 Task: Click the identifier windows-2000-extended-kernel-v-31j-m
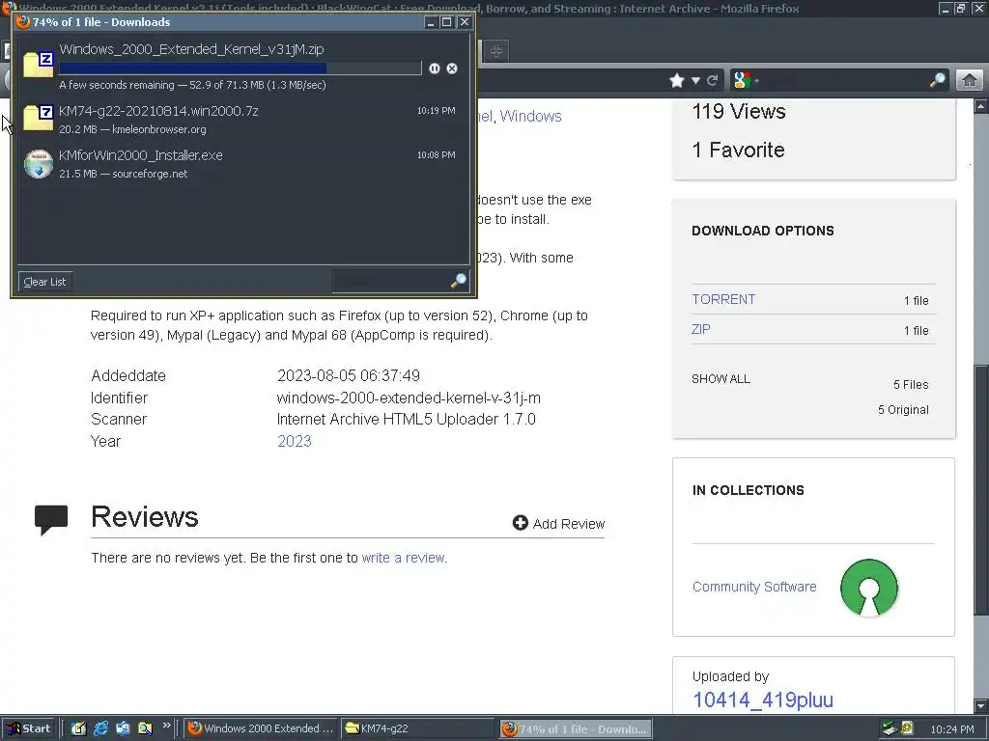click(409, 398)
